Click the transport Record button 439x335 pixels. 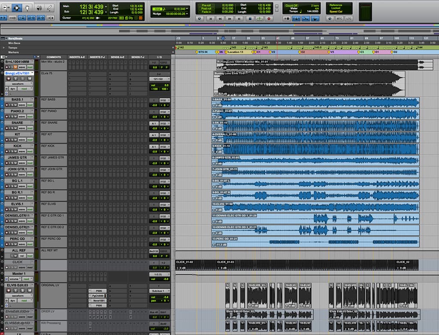tap(269, 19)
